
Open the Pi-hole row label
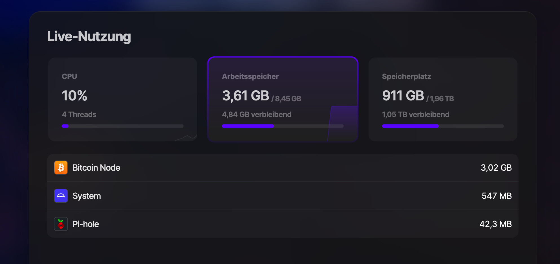(x=86, y=224)
